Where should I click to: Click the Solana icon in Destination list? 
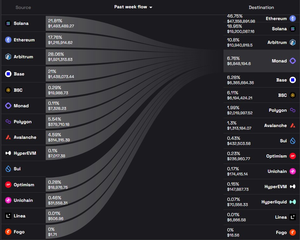click(x=292, y=29)
